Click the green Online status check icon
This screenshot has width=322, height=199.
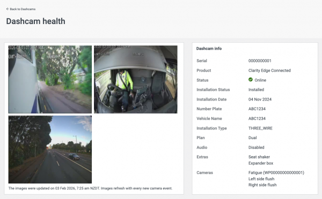tap(250, 79)
